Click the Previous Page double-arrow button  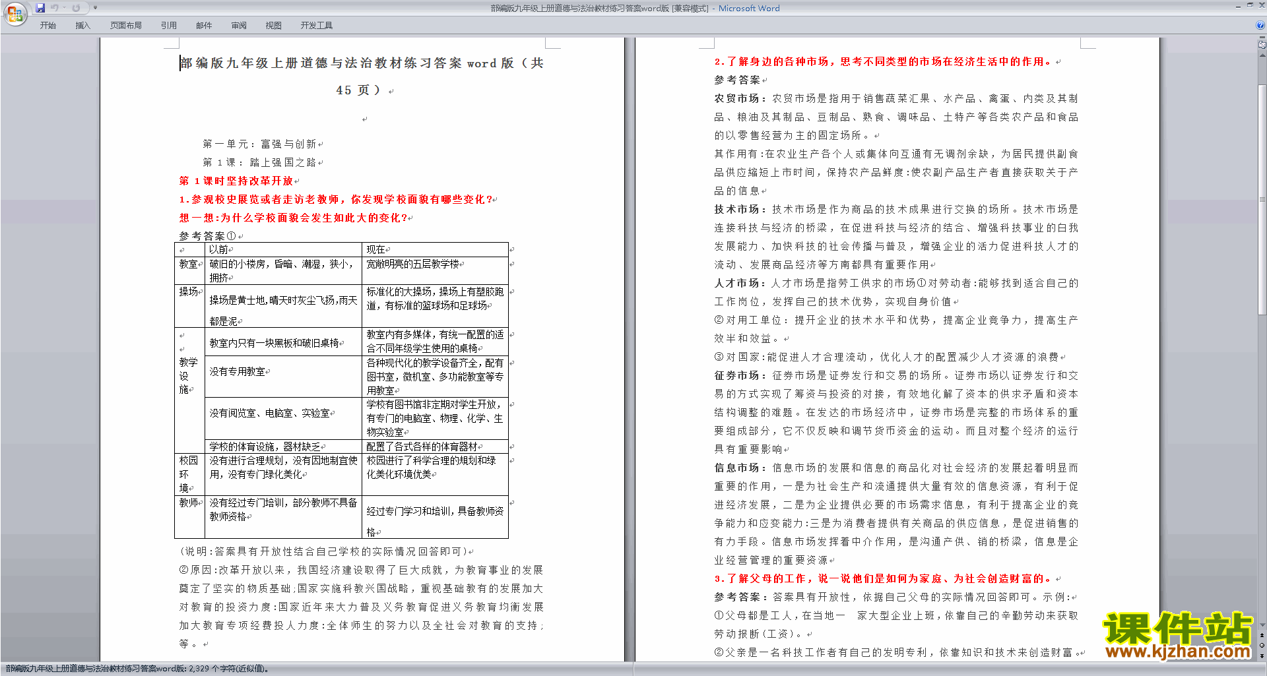click(x=1262, y=636)
